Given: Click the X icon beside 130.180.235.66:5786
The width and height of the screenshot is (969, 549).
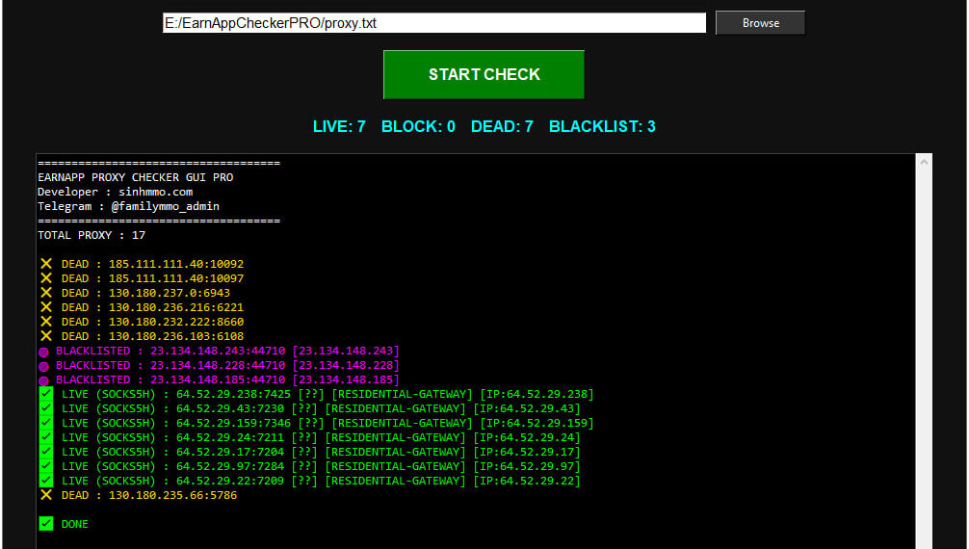Looking at the screenshot, I should (x=45, y=495).
